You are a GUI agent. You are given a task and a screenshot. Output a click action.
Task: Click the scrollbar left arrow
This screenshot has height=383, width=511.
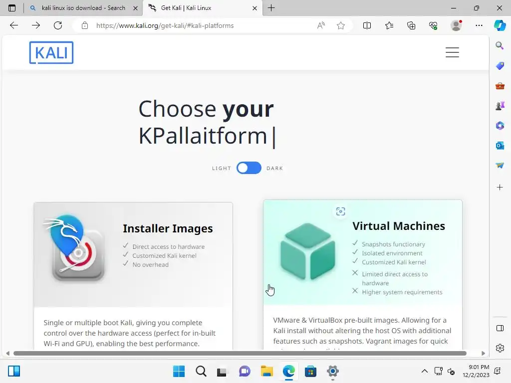(x=7, y=354)
